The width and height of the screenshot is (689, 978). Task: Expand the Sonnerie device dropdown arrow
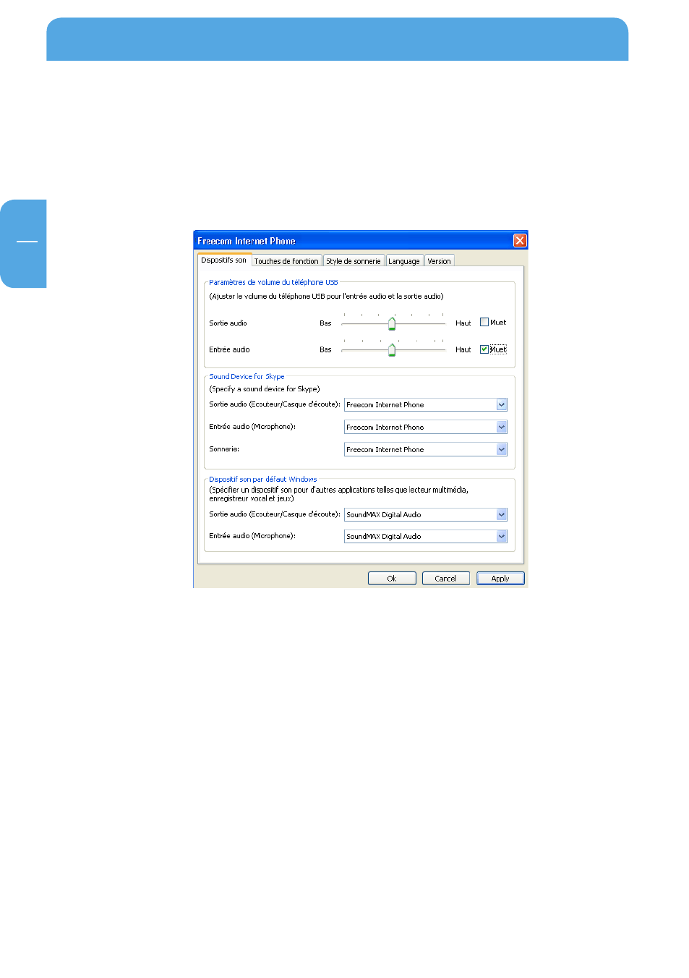pyautogui.click(x=502, y=450)
